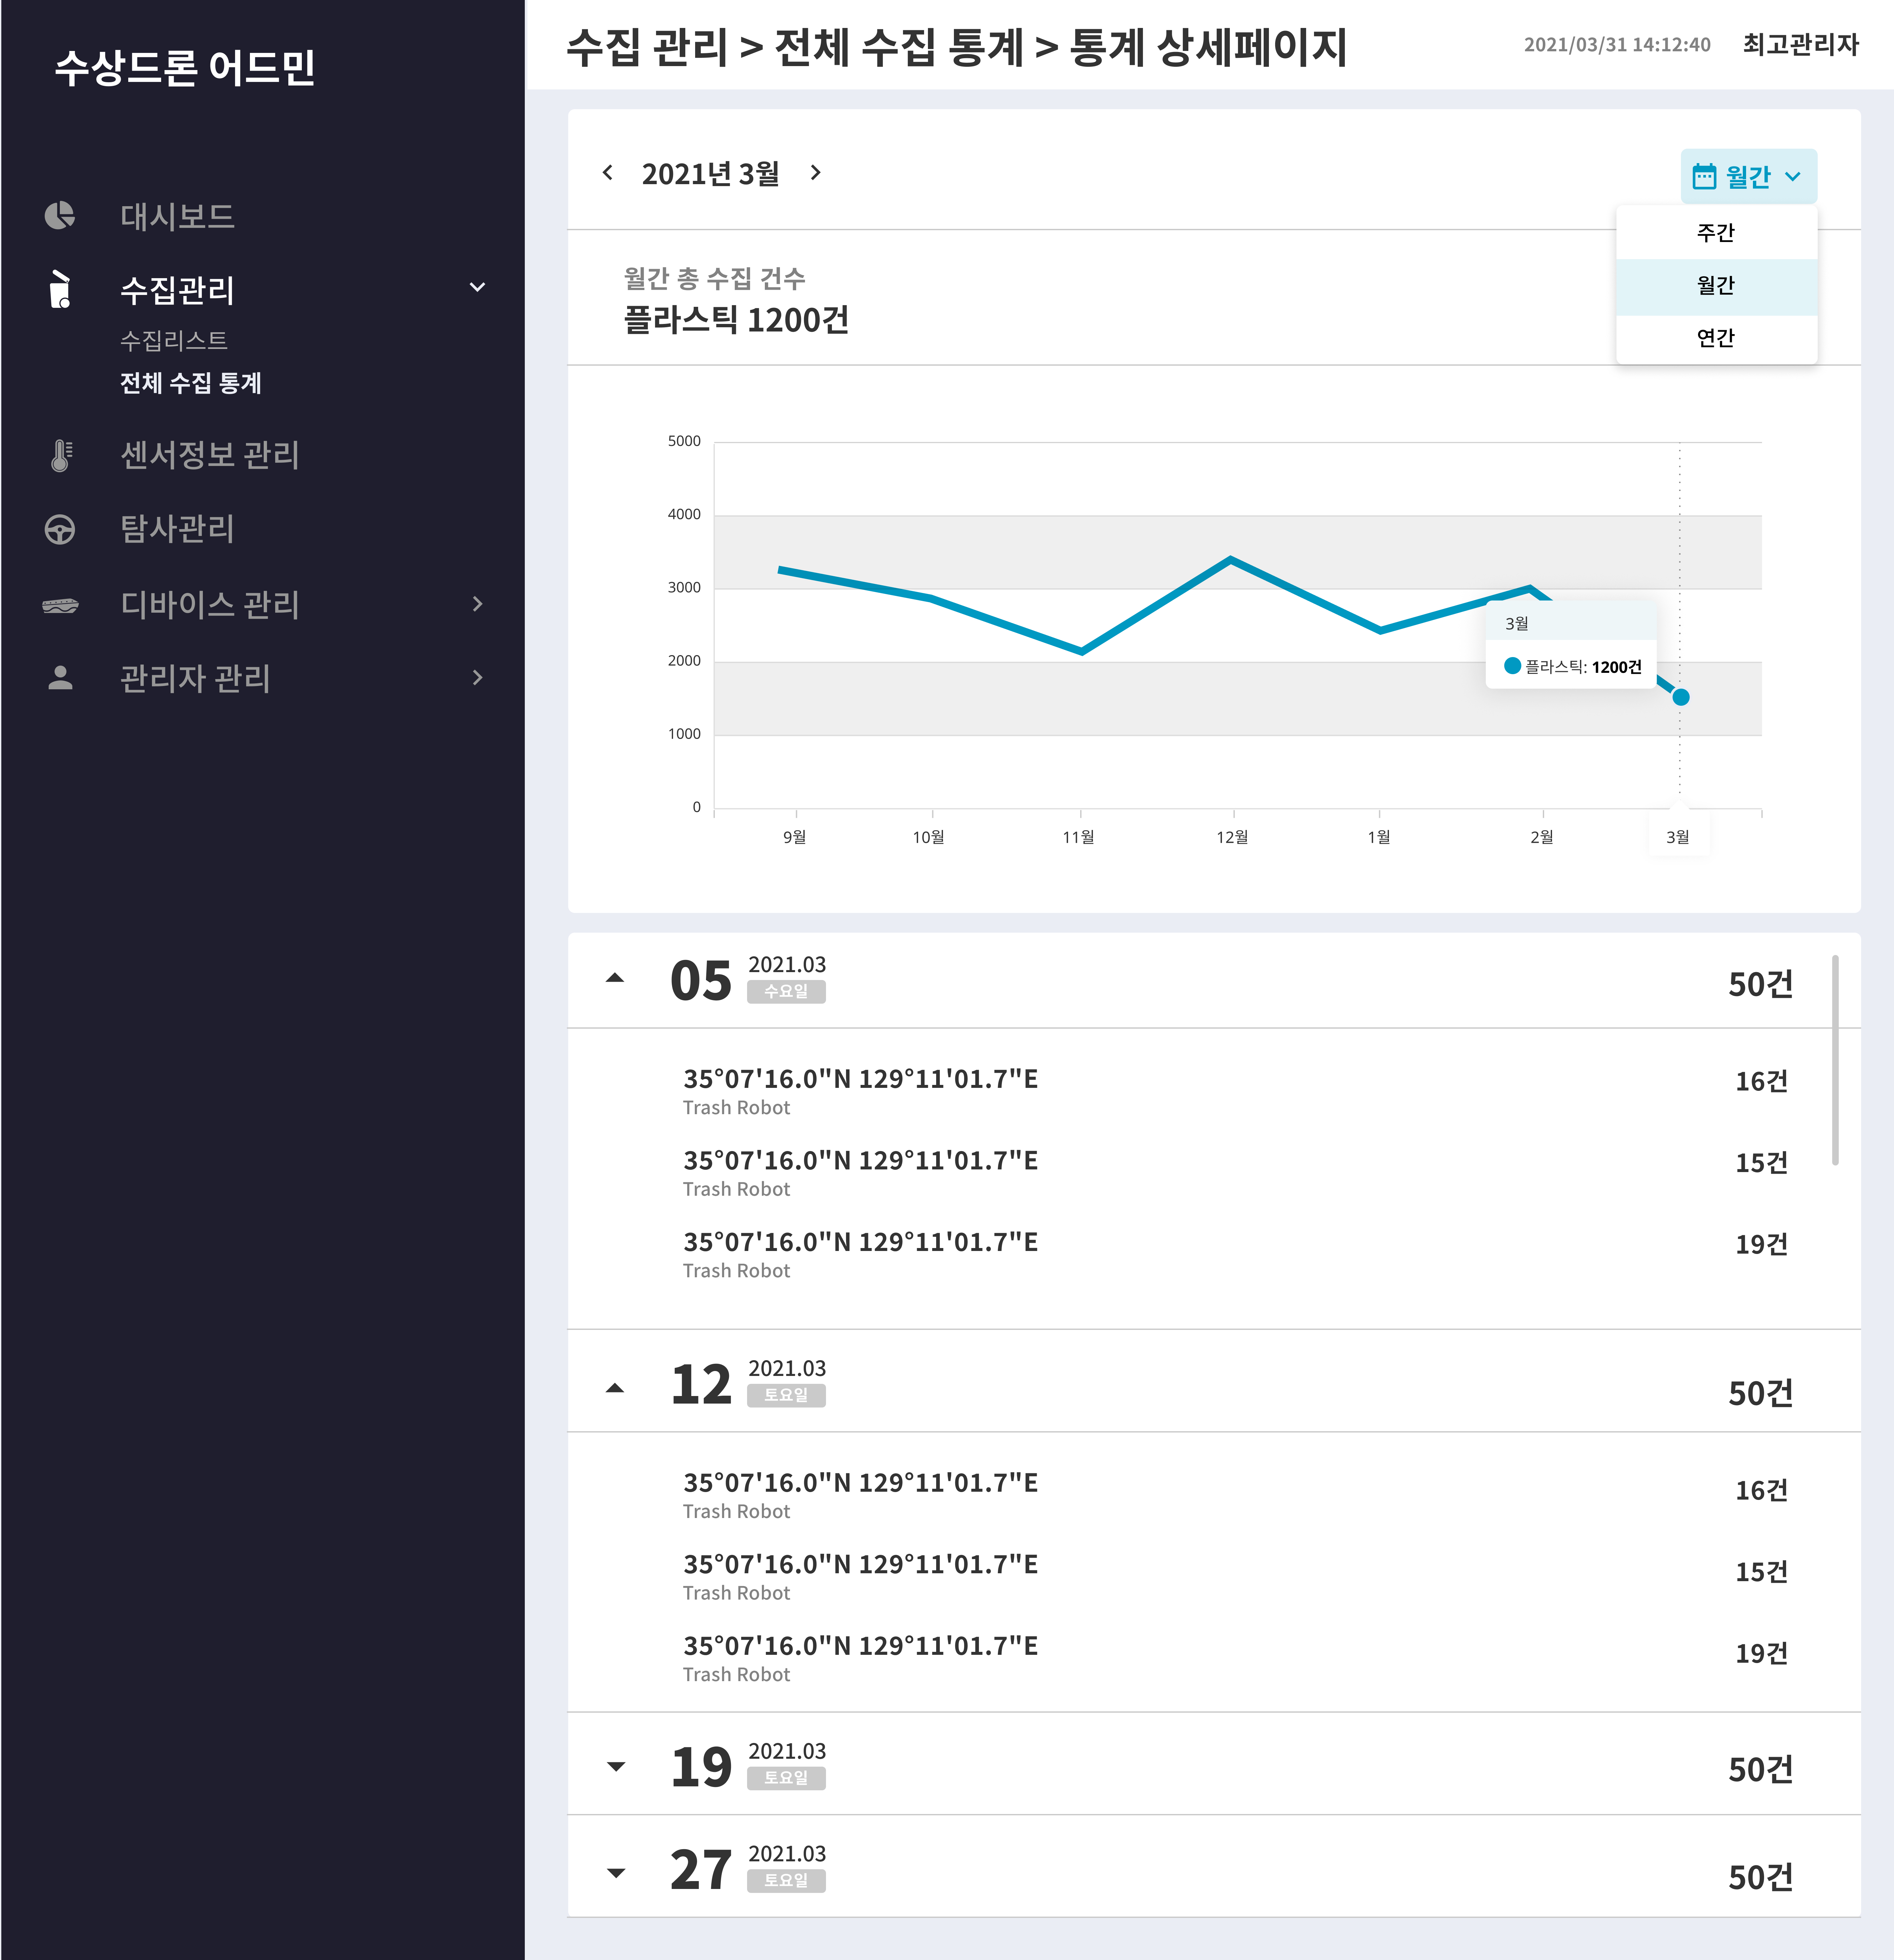Click the 16건 row under date 12
This screenshot has height=1960, width=1894.
(1214, 1495)
